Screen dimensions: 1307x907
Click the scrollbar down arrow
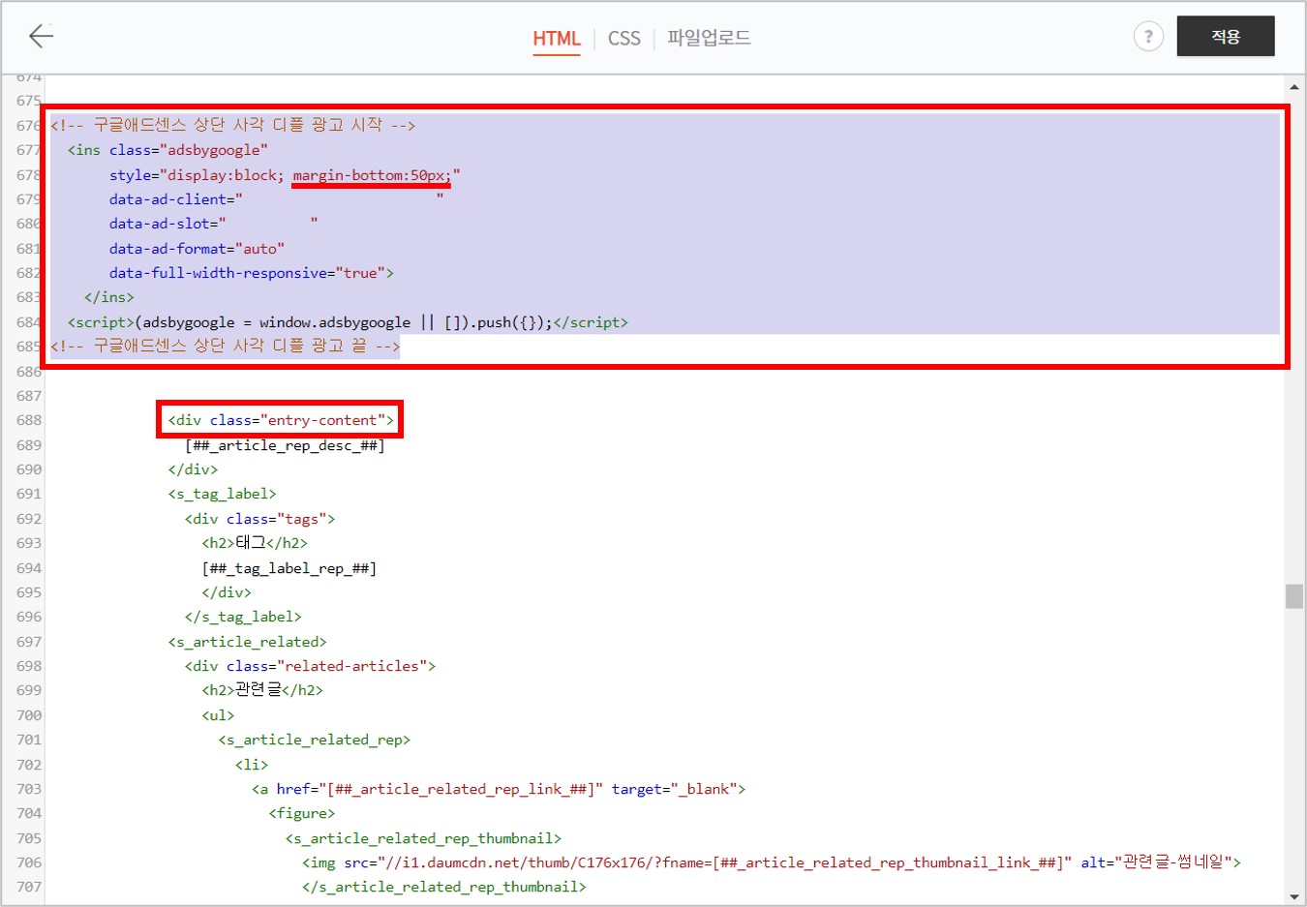click(x=1294, y=896)
